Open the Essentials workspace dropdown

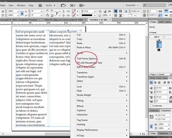click(132, 5)
